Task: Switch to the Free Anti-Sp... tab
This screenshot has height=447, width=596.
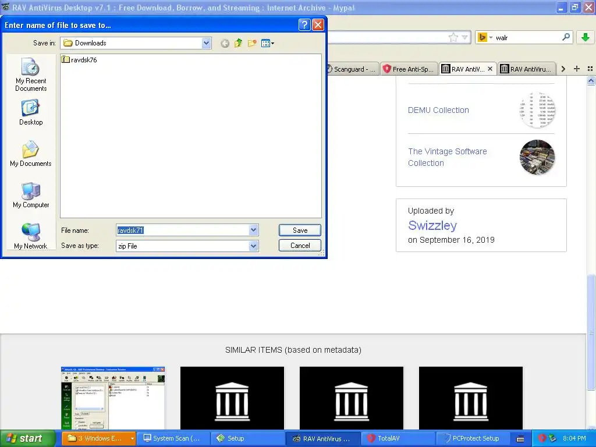Action: (x=409, y=69)
